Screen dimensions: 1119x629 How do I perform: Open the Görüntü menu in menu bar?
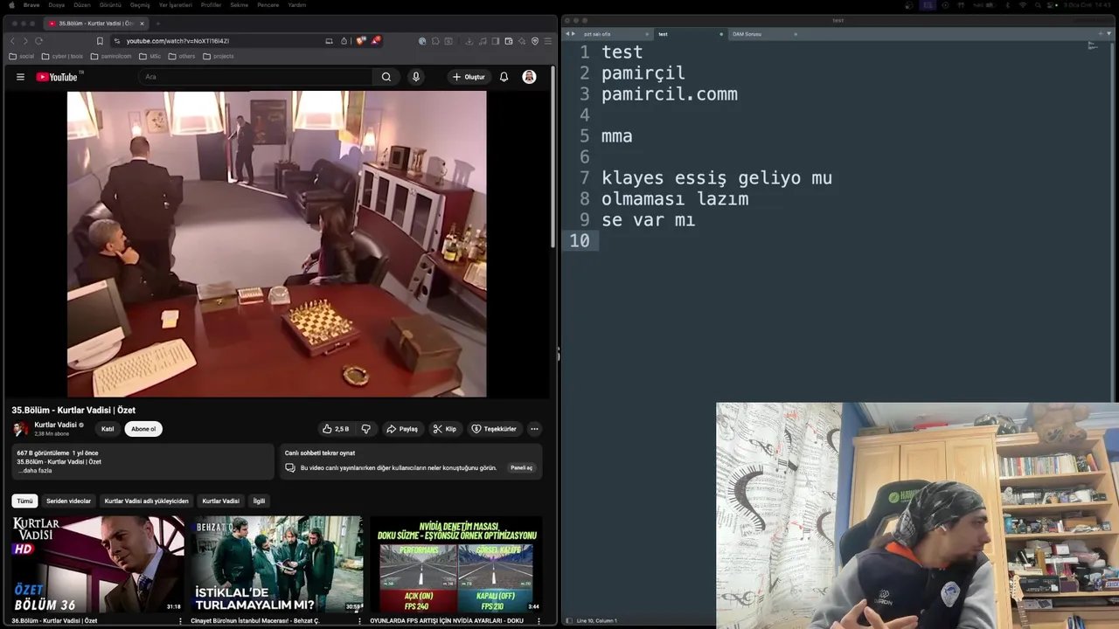110,5
